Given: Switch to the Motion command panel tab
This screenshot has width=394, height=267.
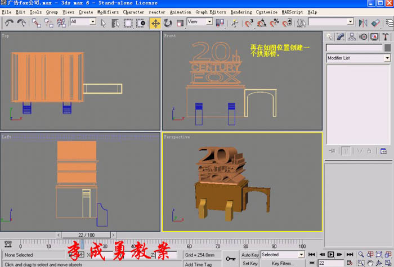Looking at the screenshot, I should pyautogui.click(x=363, y=37).
